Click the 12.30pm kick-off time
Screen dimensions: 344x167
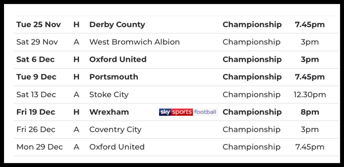pyautogui.click(x=310, y=95)
